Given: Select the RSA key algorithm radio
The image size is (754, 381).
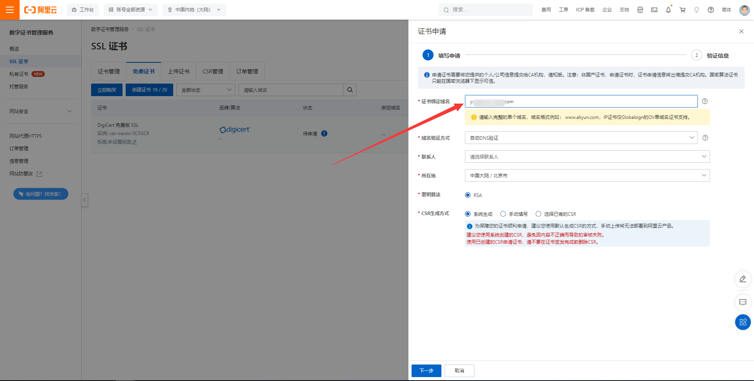Looking at the screenshot, I should tap(468, 195).
